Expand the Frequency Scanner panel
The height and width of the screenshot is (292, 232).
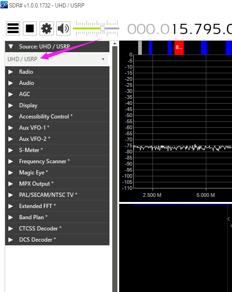point(57,161)
